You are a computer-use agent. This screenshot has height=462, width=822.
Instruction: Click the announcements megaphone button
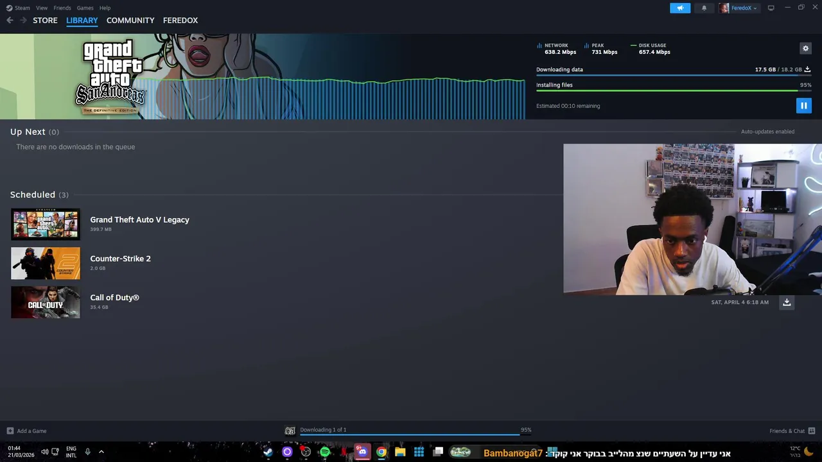(680, 8)
